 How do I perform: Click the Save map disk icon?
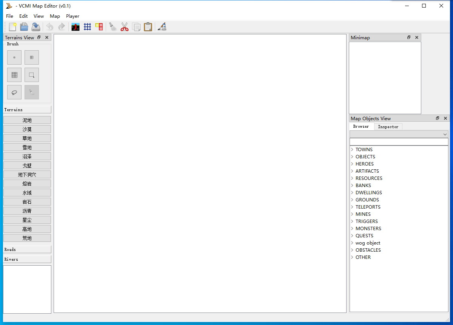tap(36, 27)
